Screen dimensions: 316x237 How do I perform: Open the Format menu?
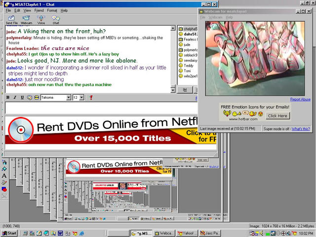[52, 10]
